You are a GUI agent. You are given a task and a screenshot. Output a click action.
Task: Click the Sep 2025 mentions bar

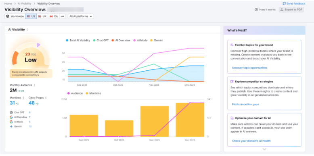84,126
